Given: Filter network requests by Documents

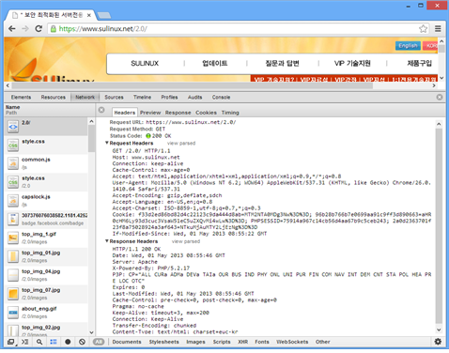Looking at the screenshot, I should point(127,342).
